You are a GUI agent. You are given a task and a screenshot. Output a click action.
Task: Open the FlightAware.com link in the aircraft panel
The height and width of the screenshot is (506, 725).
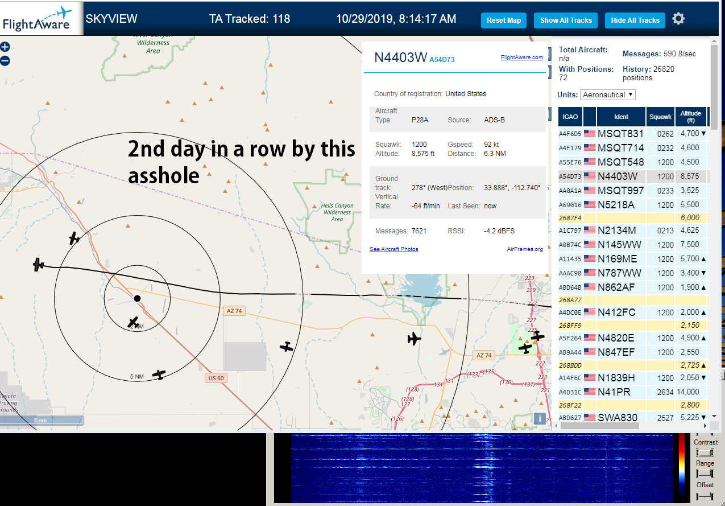[521, 57]
